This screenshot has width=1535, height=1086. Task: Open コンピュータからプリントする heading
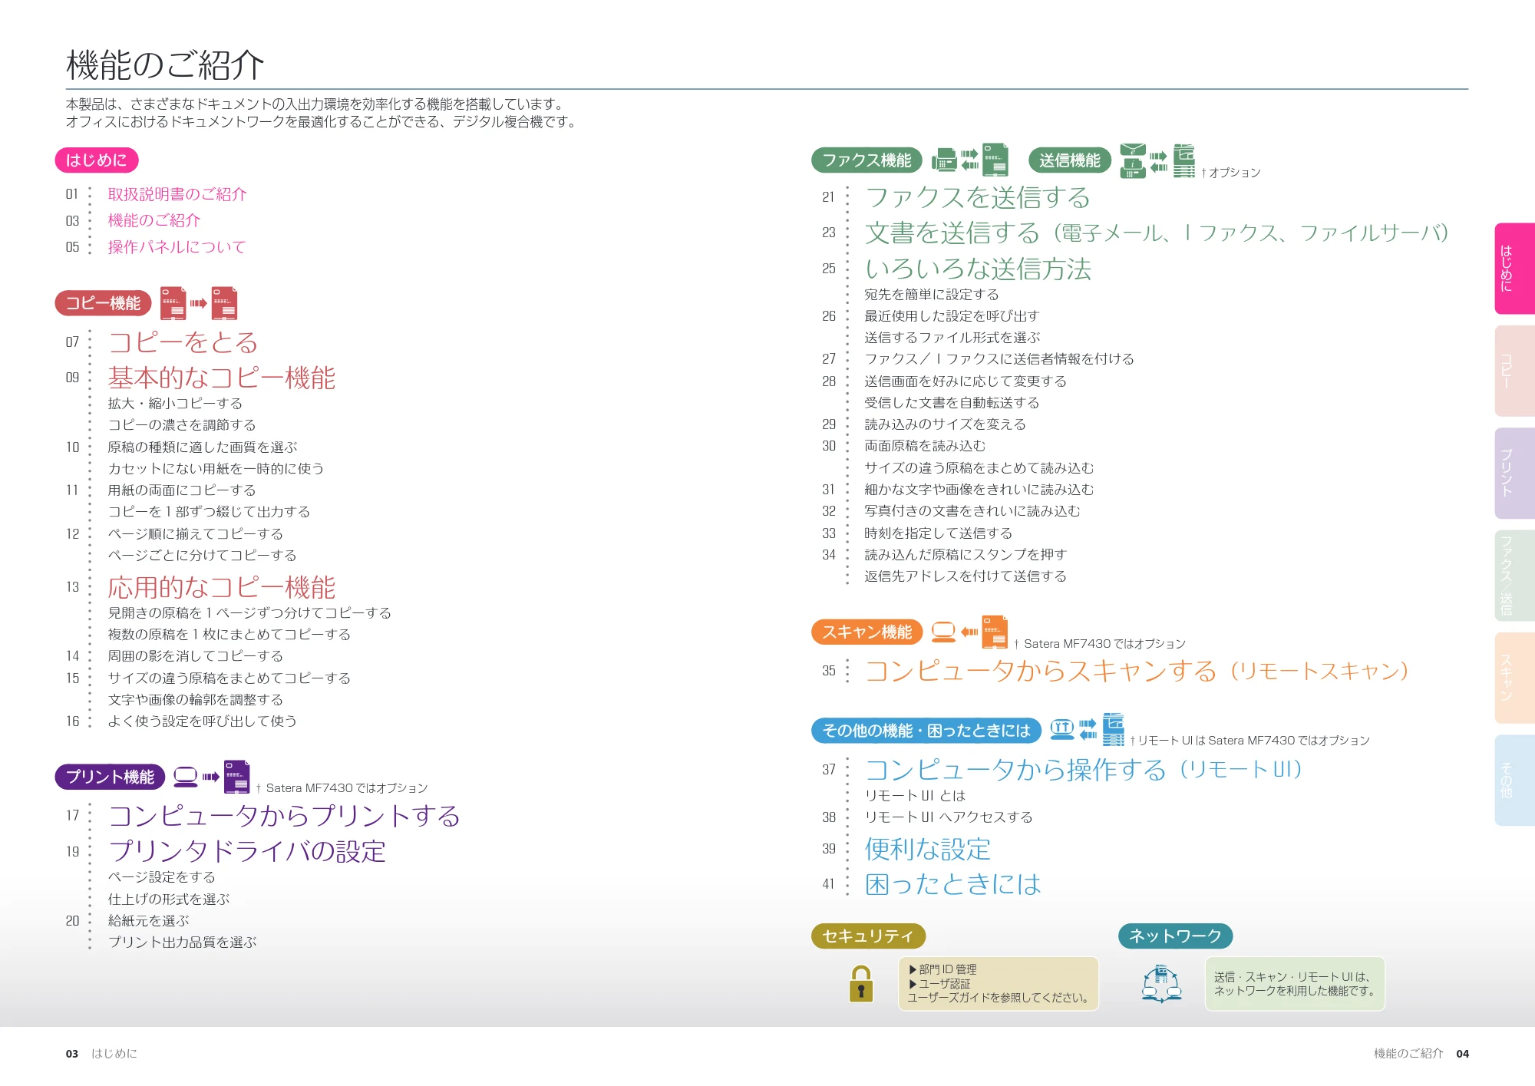tap(284, 815)
